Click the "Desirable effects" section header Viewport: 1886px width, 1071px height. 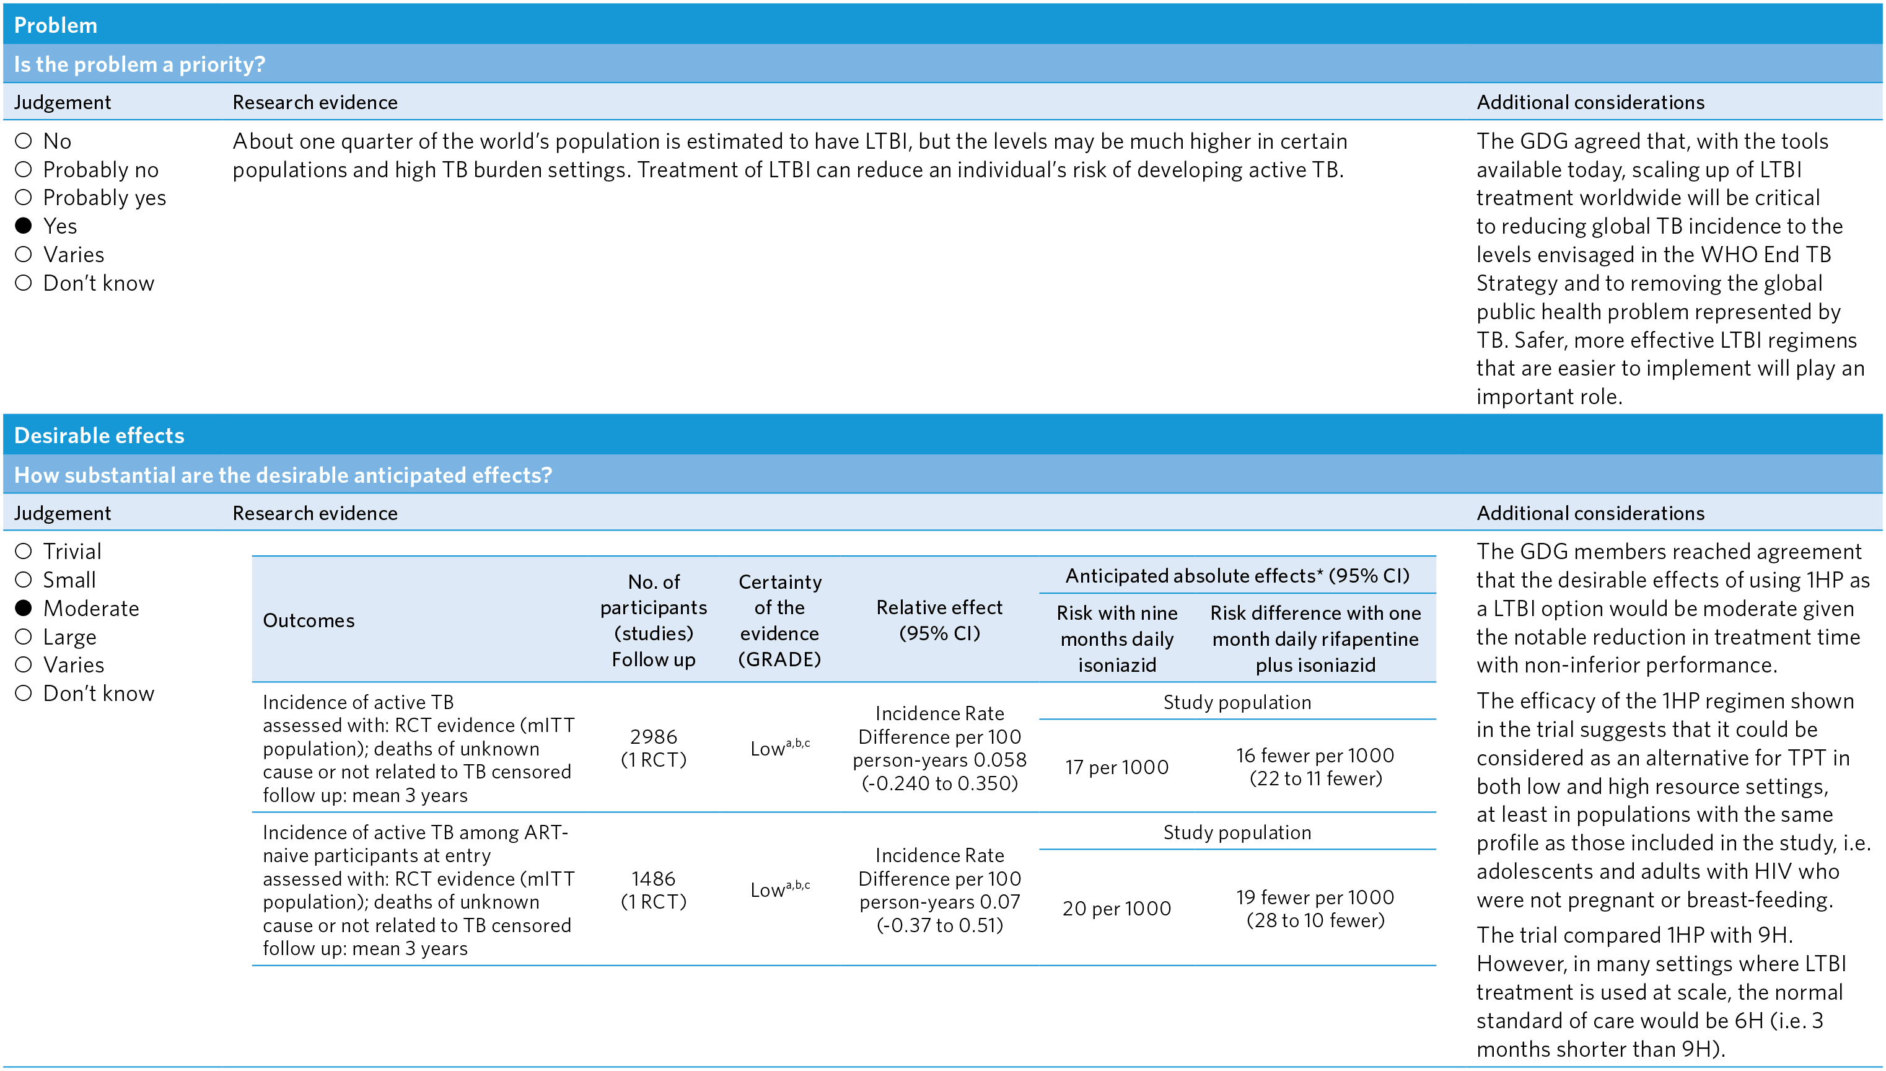click(98, 434)
